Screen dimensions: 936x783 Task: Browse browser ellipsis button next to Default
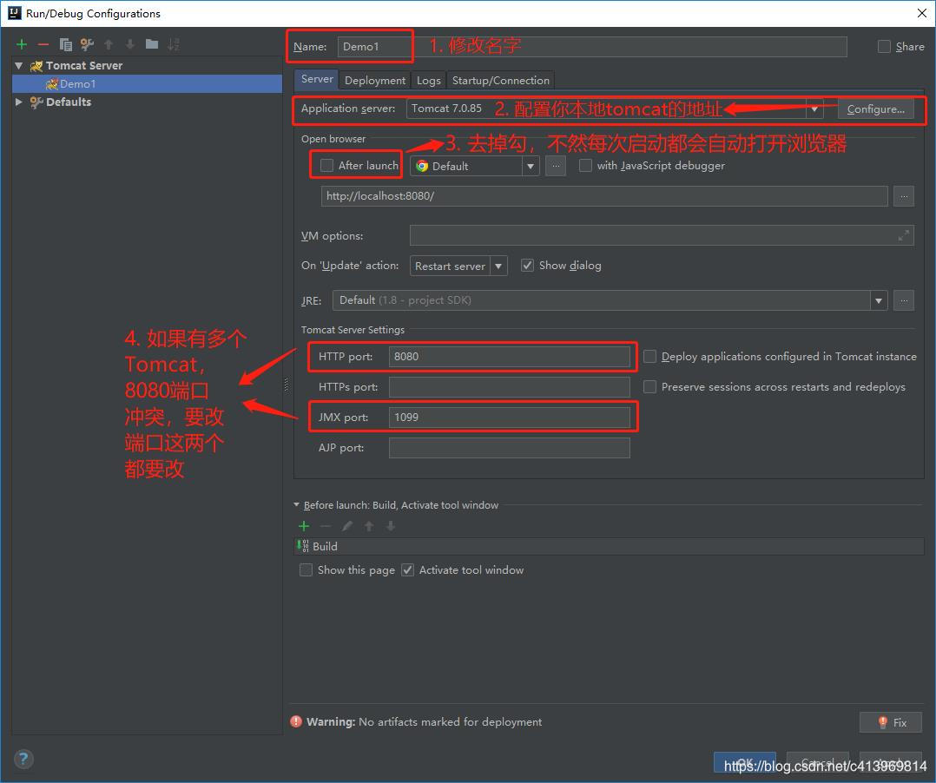(555, 166)
